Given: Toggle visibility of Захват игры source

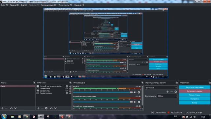Looking at the screenshot, I should point(67,91).
